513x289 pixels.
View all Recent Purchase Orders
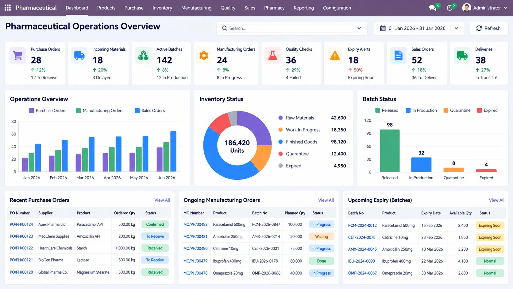coord(162,200)
